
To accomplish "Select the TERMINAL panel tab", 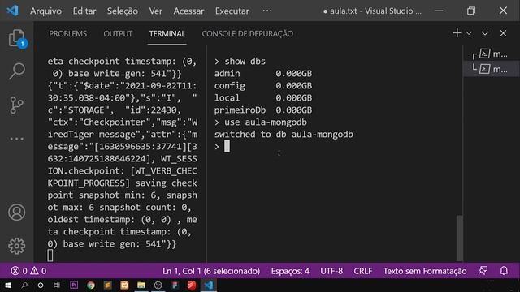I will [167, 34].
